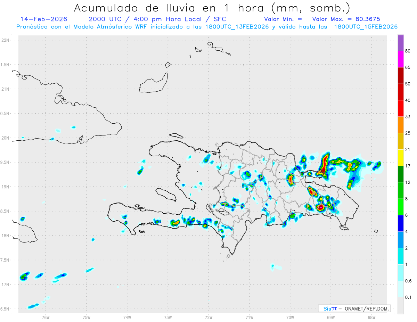The image size is (417, 322).
Task: Select the bright red swatch between 33 and 40
Action: (x=401, y=108)
